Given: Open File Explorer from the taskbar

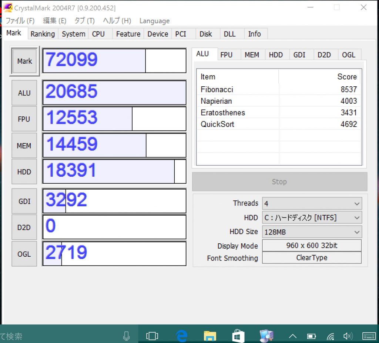Looking at the screenshot, I should [x=210, y=336].
